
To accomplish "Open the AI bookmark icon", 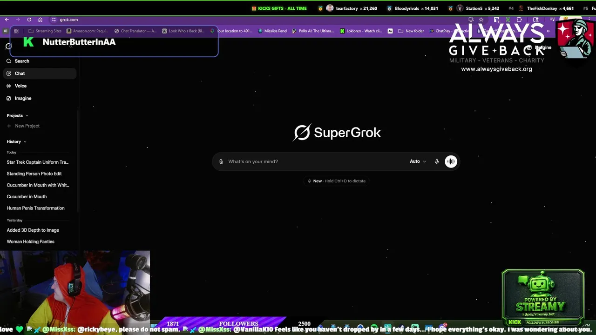I will coord(6,31).
